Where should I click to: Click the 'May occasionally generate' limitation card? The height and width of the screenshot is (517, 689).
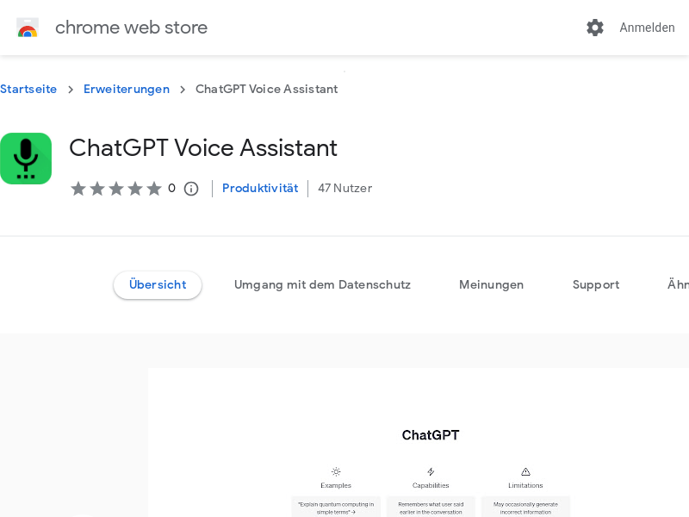pyautogui.click(x=525, y=508)
